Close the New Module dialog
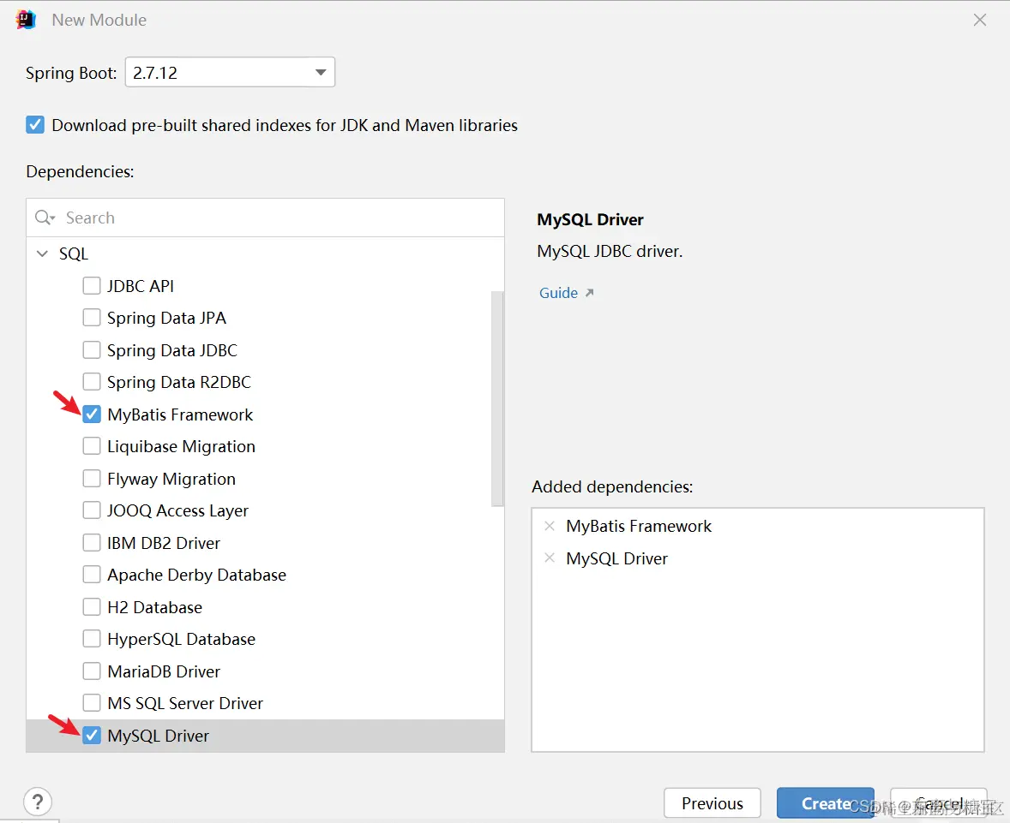The image size is (1010, 823). (980, 20)
